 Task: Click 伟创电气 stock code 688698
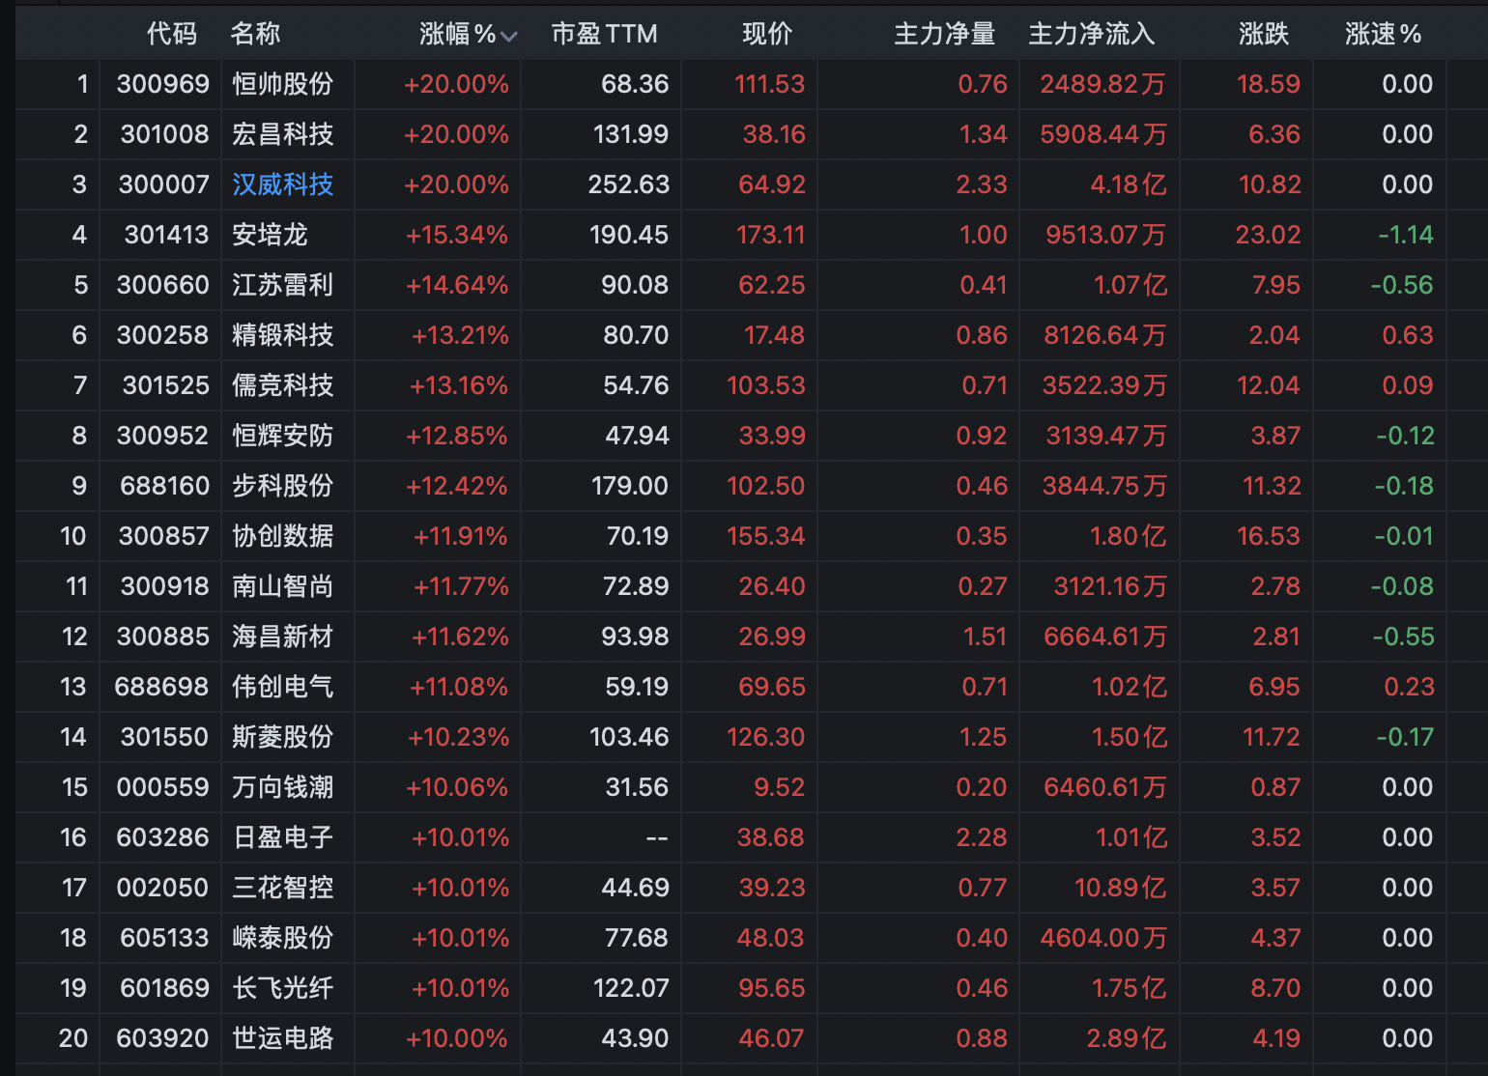coord(161,687)
